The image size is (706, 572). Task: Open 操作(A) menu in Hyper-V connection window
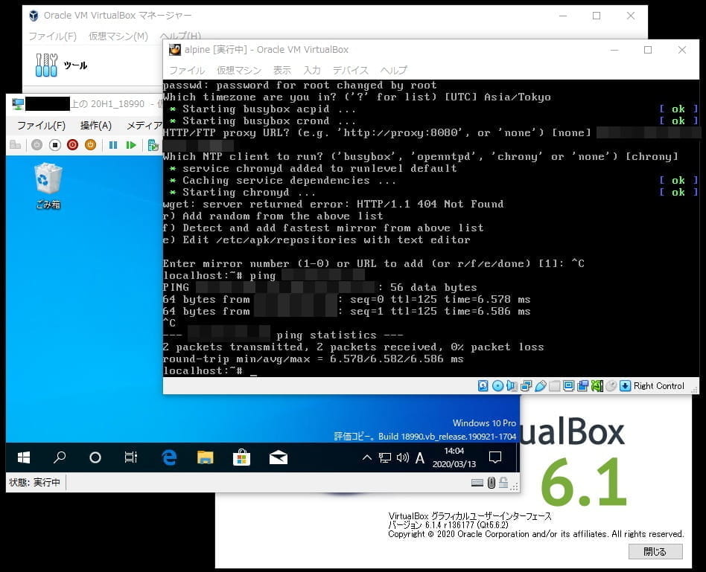coord(95,126)
